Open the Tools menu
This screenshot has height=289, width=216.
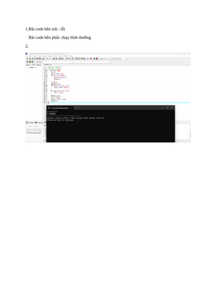55,56
